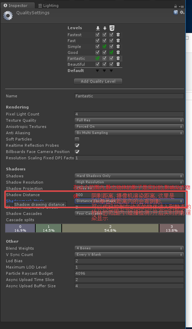Open the Inspector panel options menu
Viewport: 192px width, 329px height.
[x=181, y=7]
